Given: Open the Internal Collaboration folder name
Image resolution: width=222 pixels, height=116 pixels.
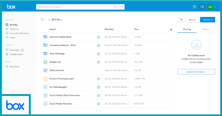Looking at the screenshot, I should (60, 37).
